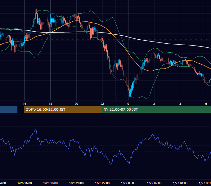Click the 6 hour label on the price axis
The width and height of the screenshot is (211, 186).
click(x=206, y=104)
